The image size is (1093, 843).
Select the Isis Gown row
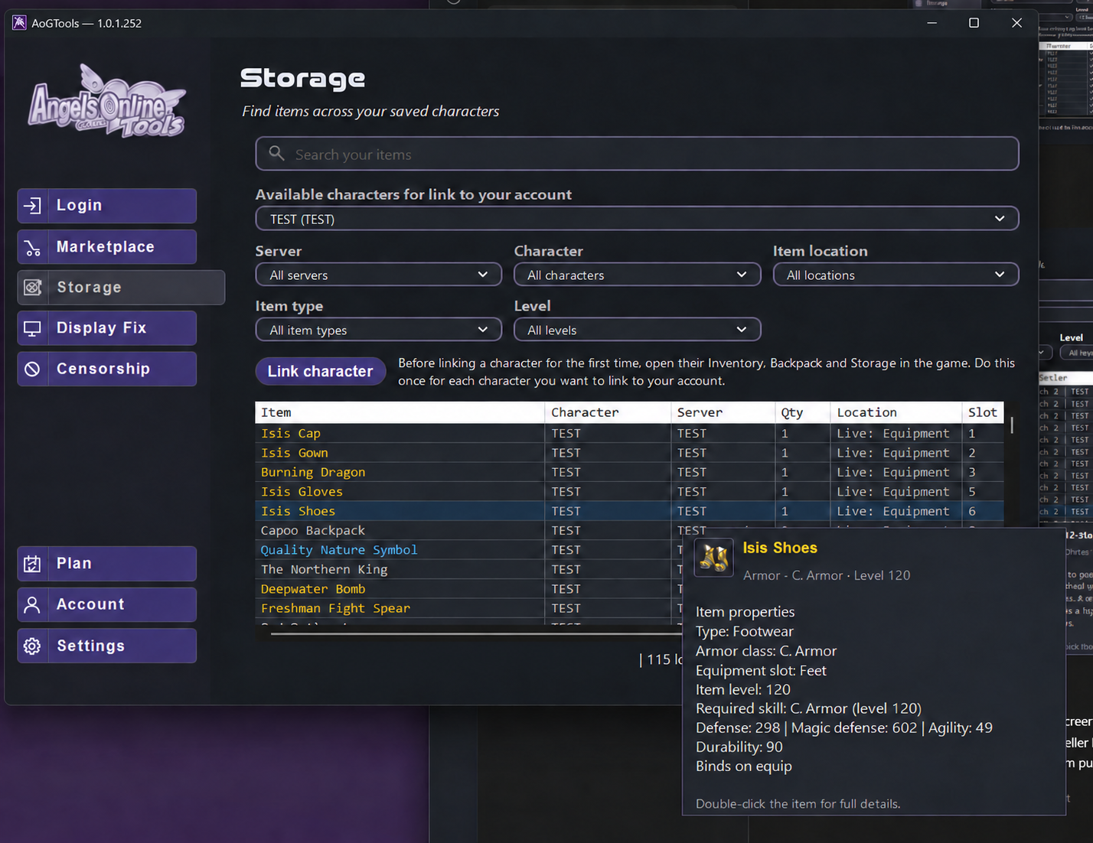629,453
